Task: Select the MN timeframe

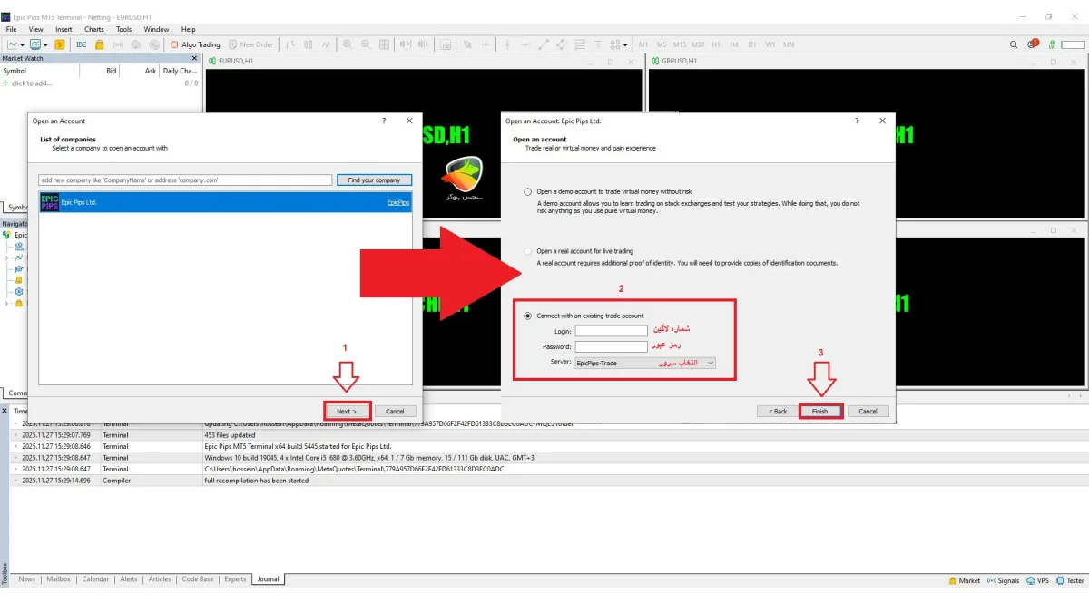Action: point(789,44)
